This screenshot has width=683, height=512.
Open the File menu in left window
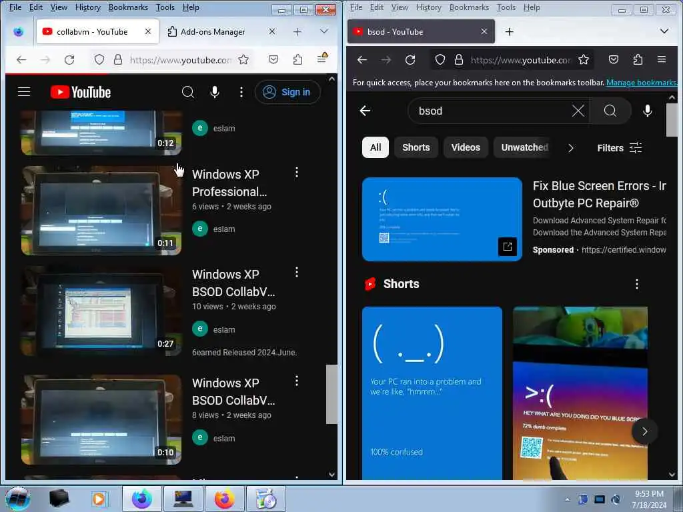point(15,7)
